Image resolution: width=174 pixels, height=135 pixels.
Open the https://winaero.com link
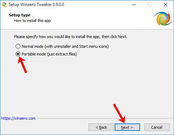pos(18,118)
